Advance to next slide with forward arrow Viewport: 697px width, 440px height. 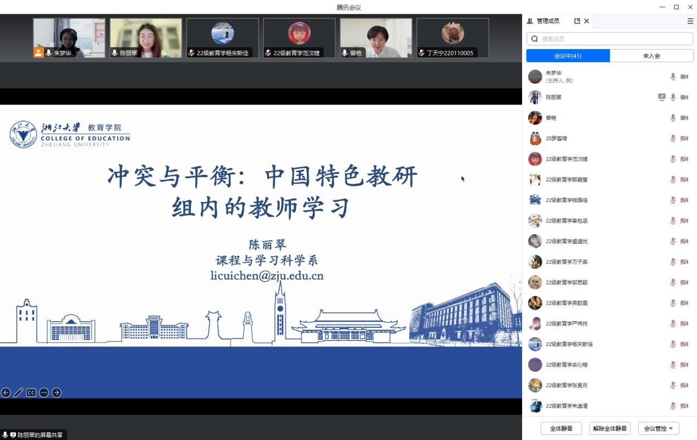57,393
